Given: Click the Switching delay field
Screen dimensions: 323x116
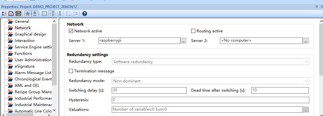Looking at the screenshot, I should click(149, 90).
